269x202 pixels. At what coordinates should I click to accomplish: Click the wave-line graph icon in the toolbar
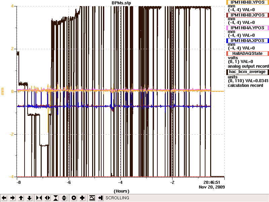(x=92, y=198)
